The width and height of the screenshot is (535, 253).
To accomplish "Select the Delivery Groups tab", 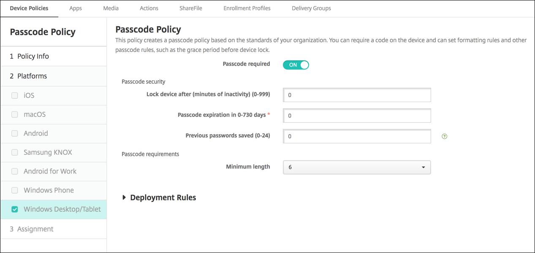I will point(311,8).
